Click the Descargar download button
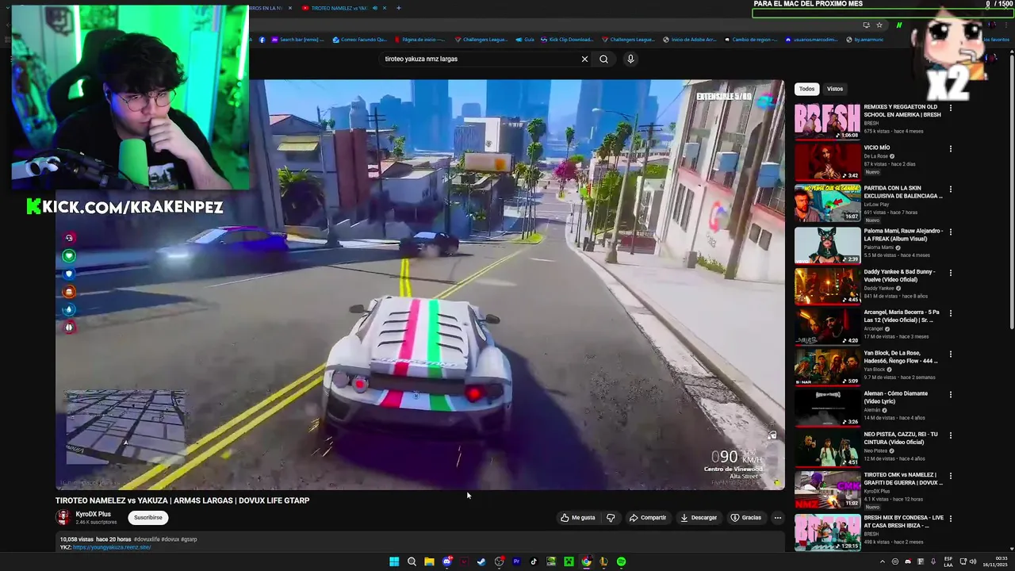Screen dimensions: 1015x571 pos(699,518)
